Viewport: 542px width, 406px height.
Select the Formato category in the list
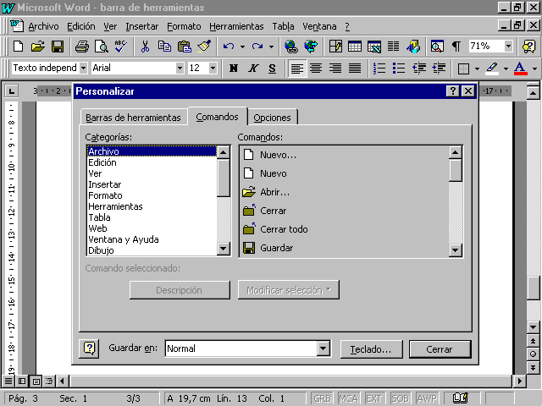point(152,195)
